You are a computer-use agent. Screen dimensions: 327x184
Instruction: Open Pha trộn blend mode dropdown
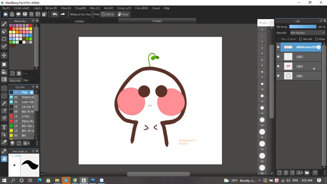point(308,33)
